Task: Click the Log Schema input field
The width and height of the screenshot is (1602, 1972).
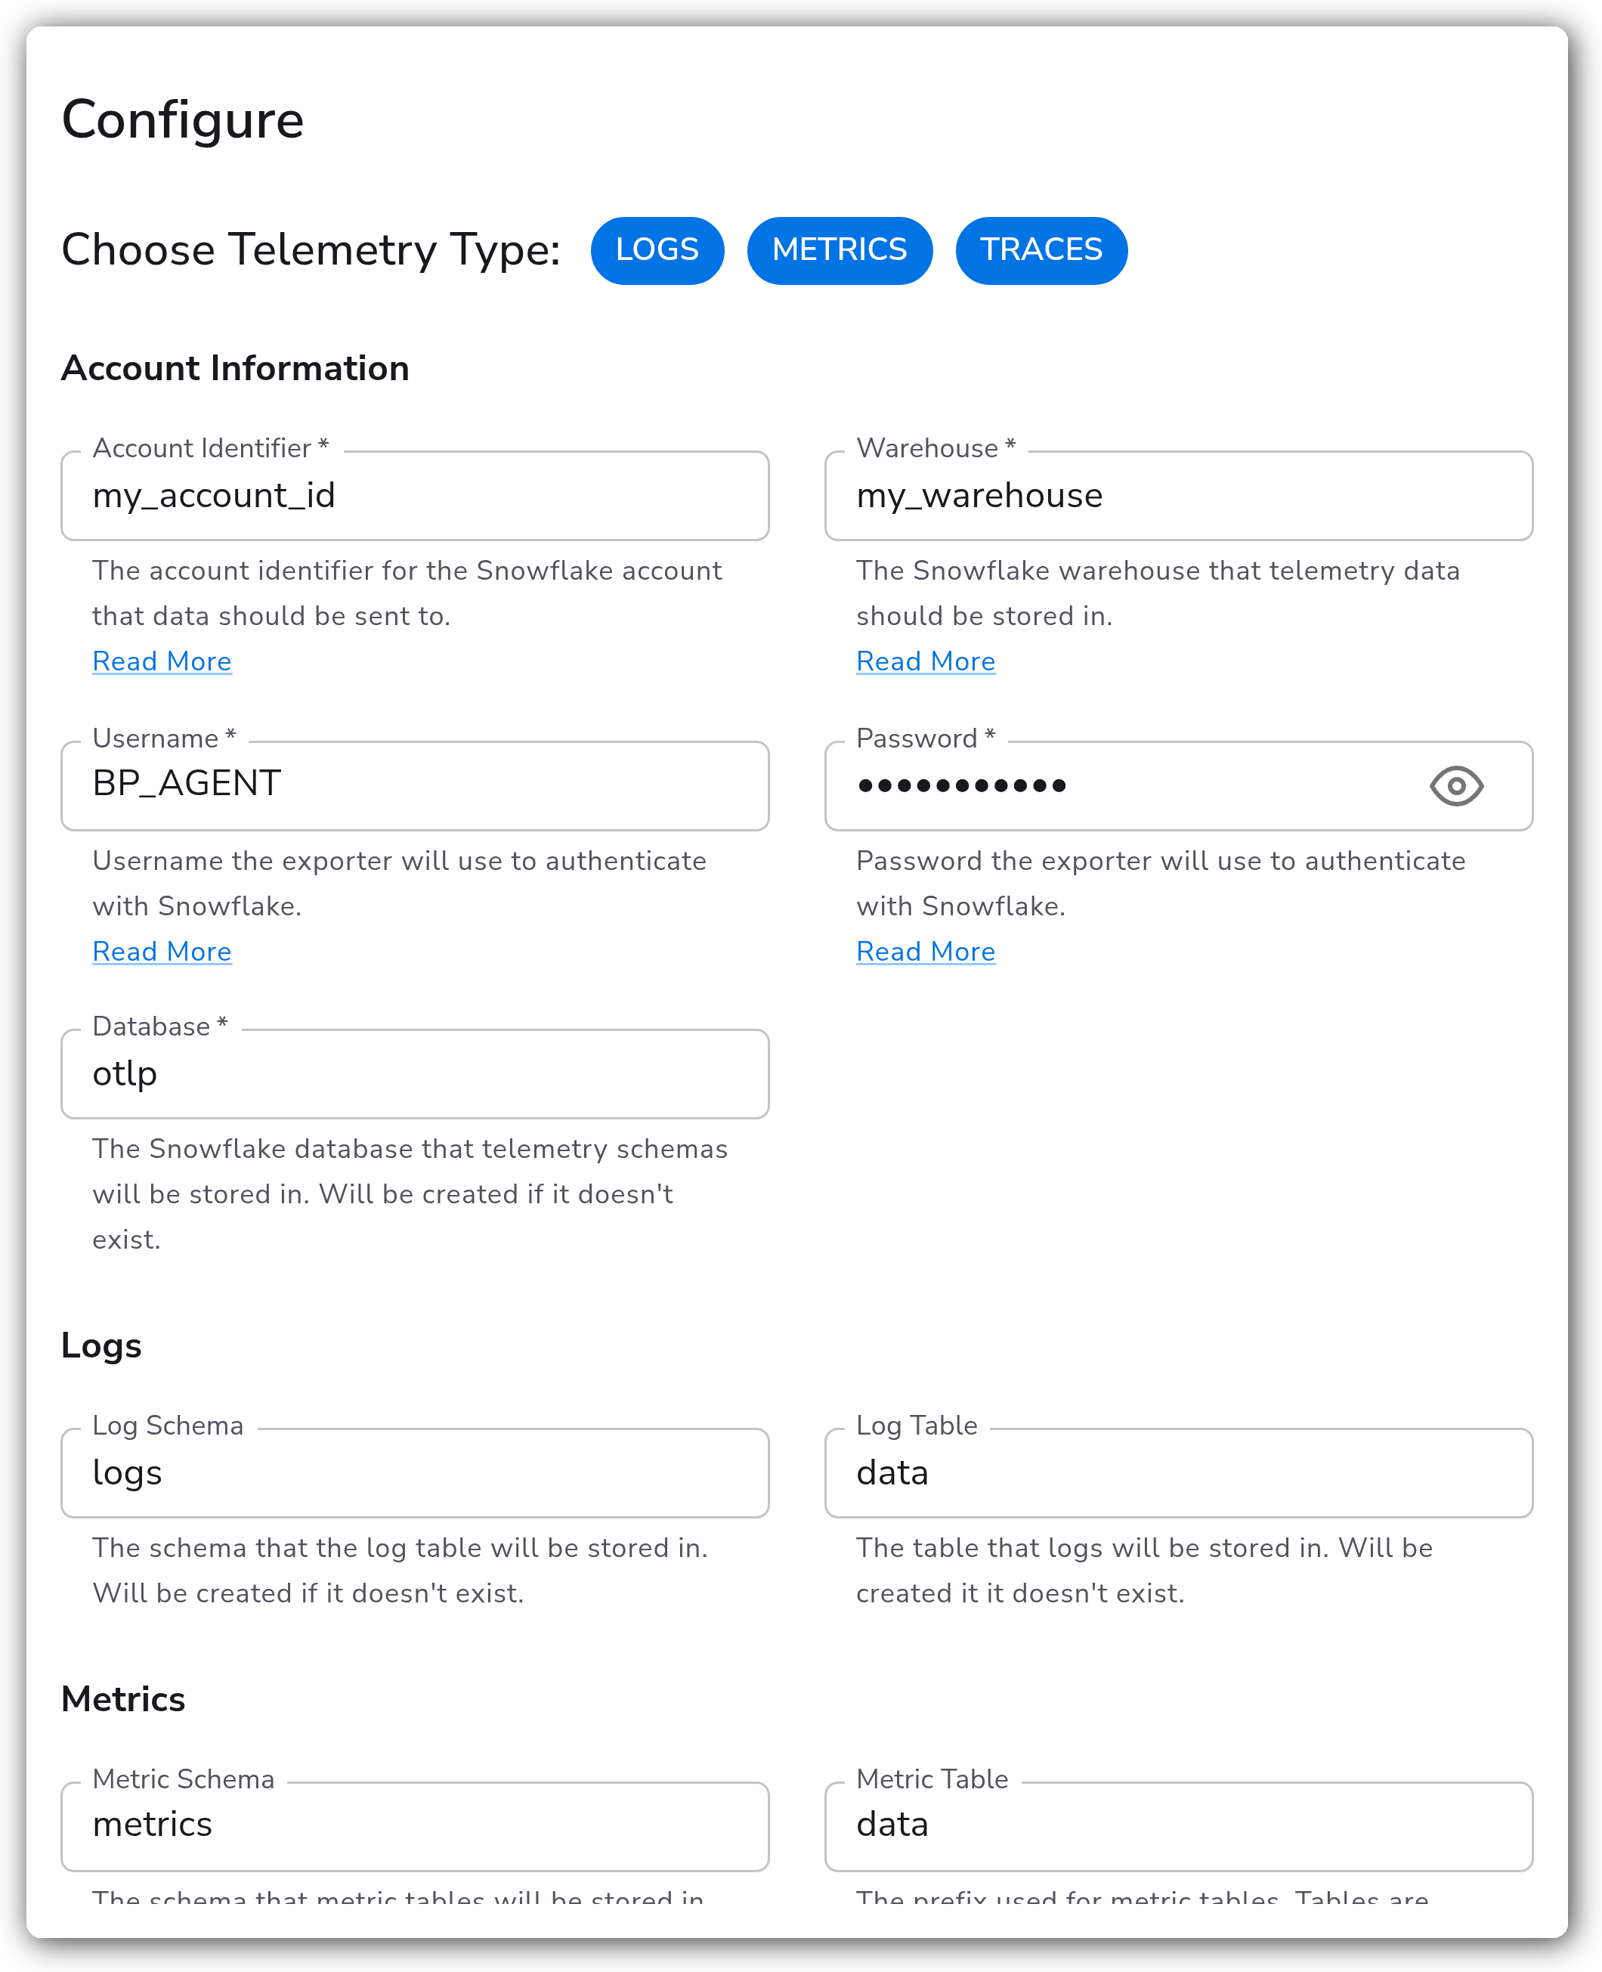Action: click(416, 1473)
